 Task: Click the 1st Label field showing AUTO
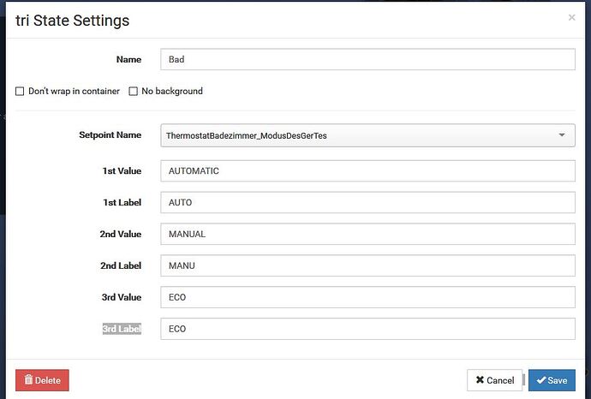(367, 203)
